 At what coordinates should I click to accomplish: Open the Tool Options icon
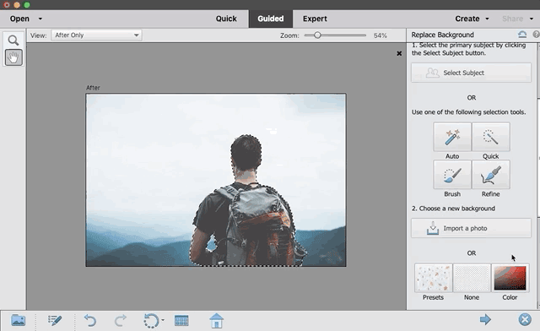tap(55, 320)
